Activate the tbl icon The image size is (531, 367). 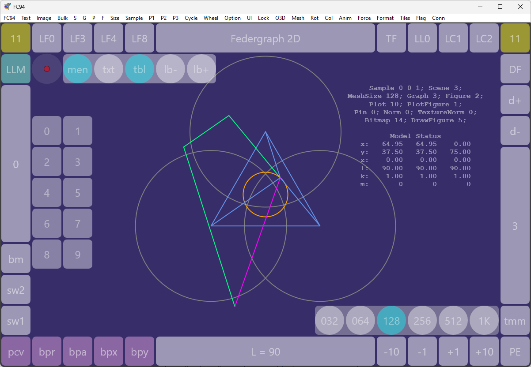coord(140,69)
